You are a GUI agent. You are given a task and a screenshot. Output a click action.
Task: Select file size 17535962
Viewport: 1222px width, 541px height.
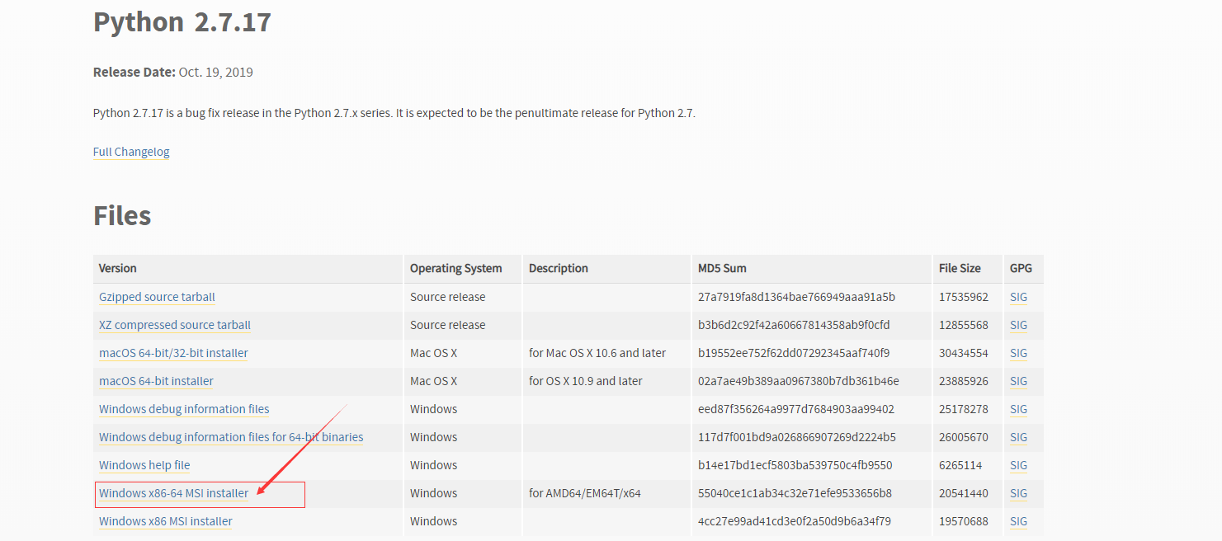964,297
